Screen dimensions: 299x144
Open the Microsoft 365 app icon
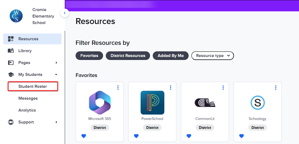100,103
